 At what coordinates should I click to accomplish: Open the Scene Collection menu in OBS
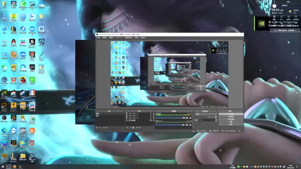[128, 38]
